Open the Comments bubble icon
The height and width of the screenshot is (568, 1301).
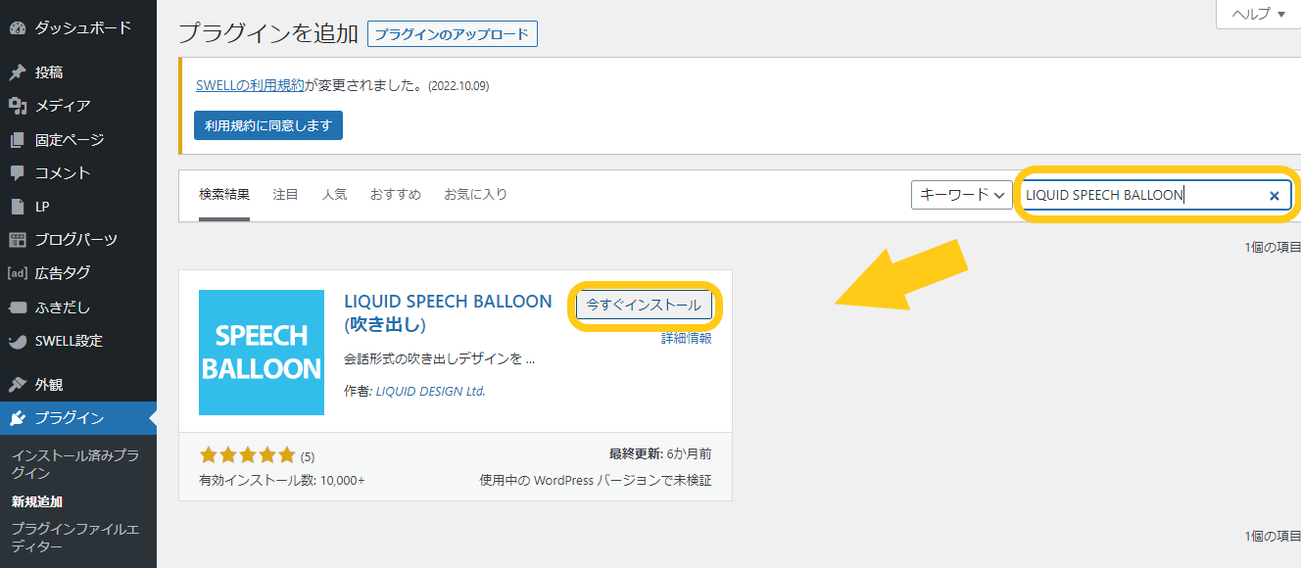pos(17,173)
